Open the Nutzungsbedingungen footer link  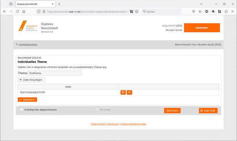134,124
